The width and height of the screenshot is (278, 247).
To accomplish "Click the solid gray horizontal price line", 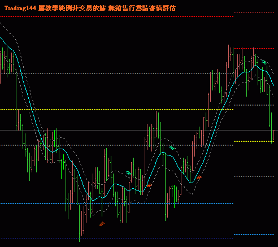I will click(x=139, y=130).
